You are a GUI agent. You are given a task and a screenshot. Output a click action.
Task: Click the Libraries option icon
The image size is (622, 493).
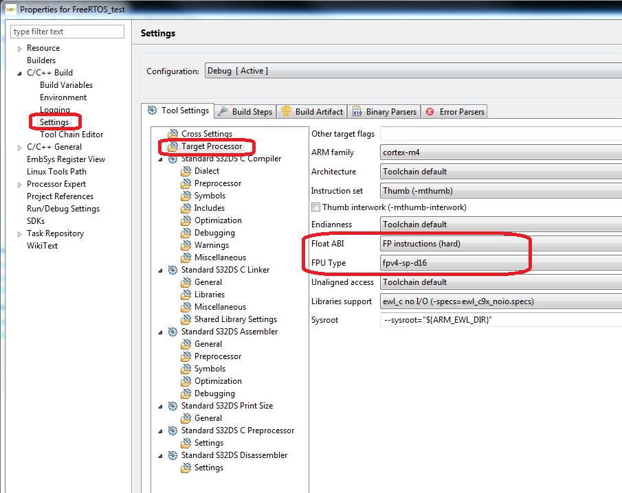pyautogui.click(x=186, y=295)
